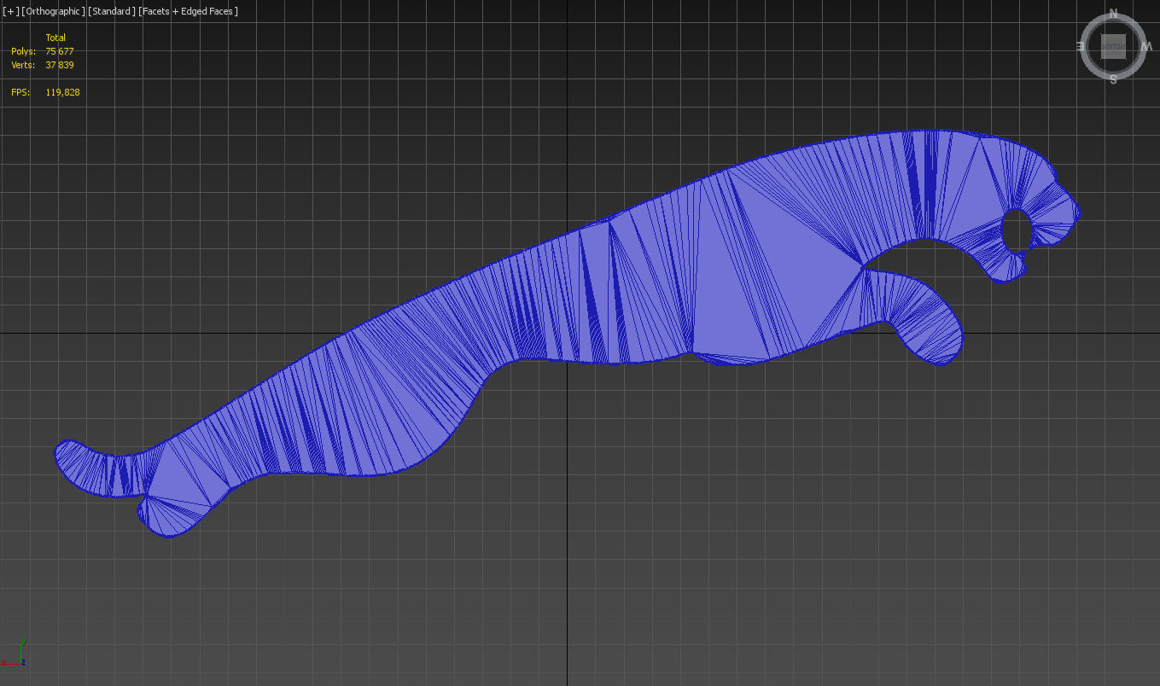The image size is (1160, 686).
Task: Click the E compass letter on ViewCube
Action: pyautogui.click(x=1081, y=47)
